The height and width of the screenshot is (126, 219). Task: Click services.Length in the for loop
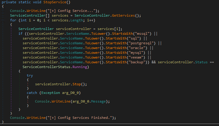coord(67,21)
